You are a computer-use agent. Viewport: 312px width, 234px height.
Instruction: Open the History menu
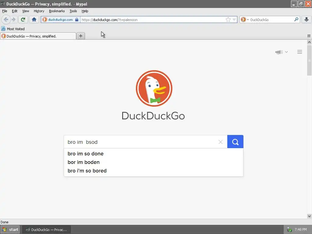[x=39, y=11]
